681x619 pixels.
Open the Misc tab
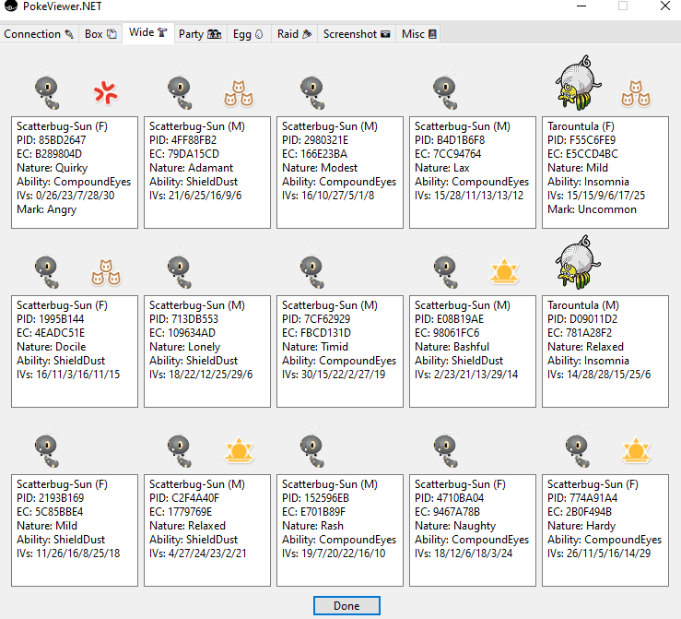pyautogui.click(x=418, y=34)
